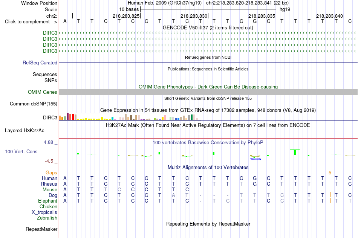
Task: Click 'Short Genetic Variants from dbSNP release 155'
Action: (x=208, y=98)
